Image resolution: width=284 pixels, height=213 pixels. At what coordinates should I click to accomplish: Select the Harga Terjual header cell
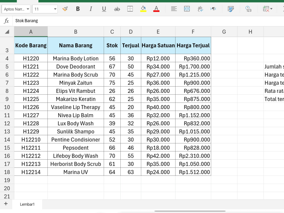[193, 45]
